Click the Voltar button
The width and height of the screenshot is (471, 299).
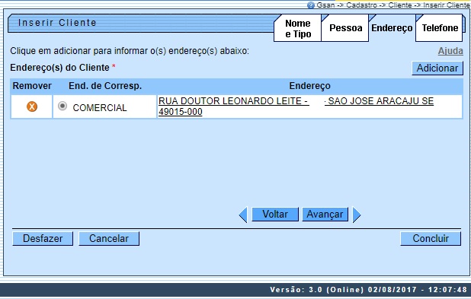275,214
